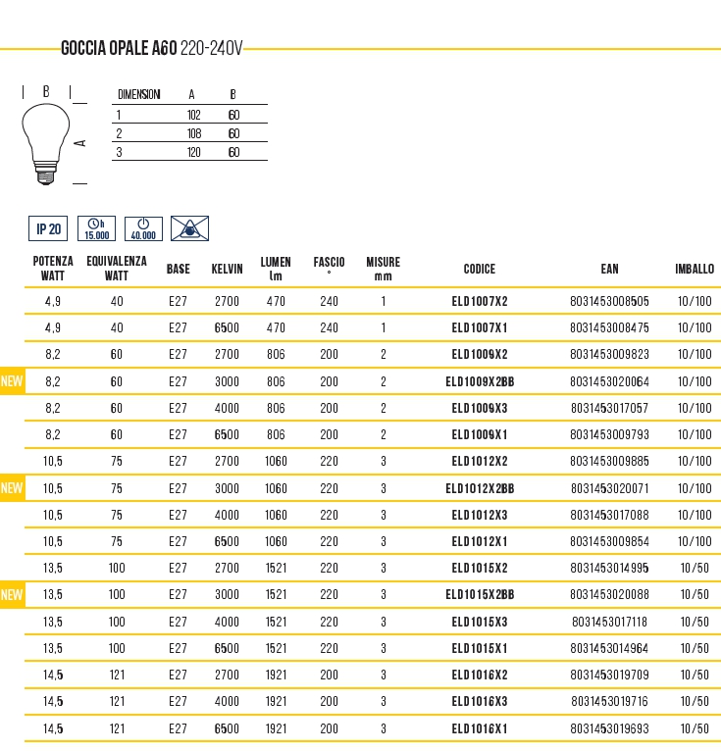Click the CODICE column header
Viewport: 721px width, 751px height.
tap(480, 269)
